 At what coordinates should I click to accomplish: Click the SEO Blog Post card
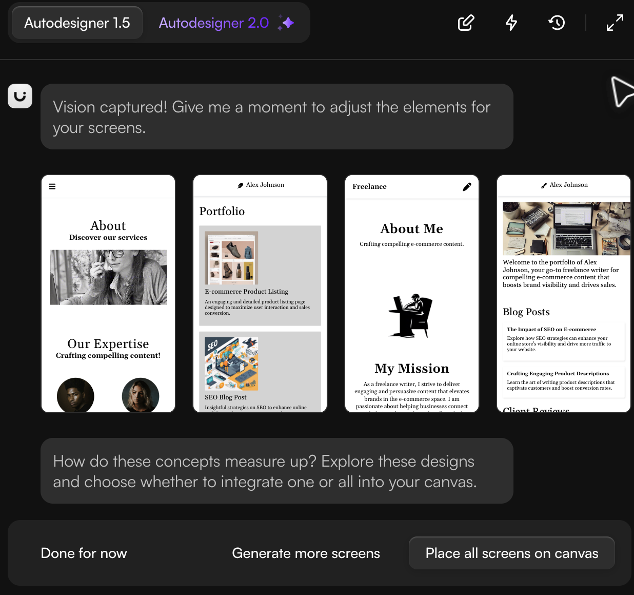[260, 372]
